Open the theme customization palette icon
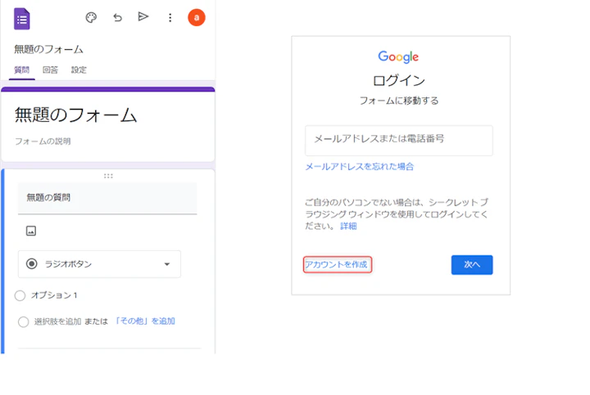The width and height of the screenshot is (590, 395). (x=91, y=17)
